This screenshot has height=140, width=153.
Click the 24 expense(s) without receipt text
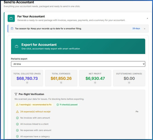[x=35, y=112]
